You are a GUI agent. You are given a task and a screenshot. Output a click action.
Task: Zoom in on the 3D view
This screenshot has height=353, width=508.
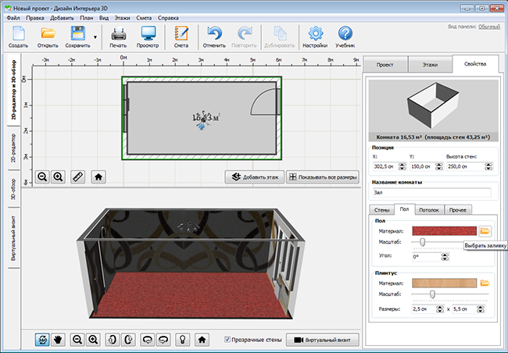[x=93, y=340]
